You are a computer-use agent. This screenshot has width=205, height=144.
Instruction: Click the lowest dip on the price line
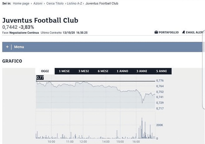(x=142, y=103)
